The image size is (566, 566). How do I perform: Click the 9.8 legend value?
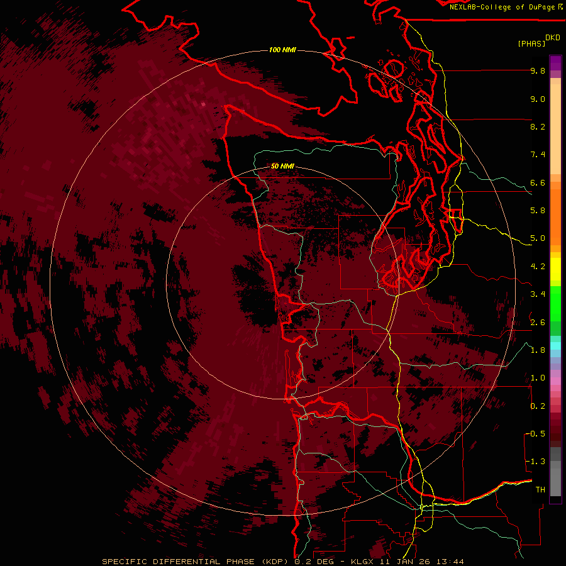538,70
